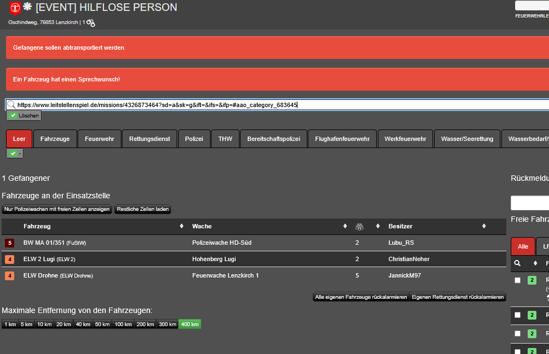Click the Gefangene sollen abtransportiert werden alert

(277, 48)
